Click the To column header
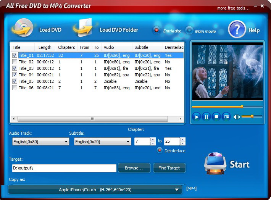Image resolution: width=271 pixels, height=200 pixels. 97,47
